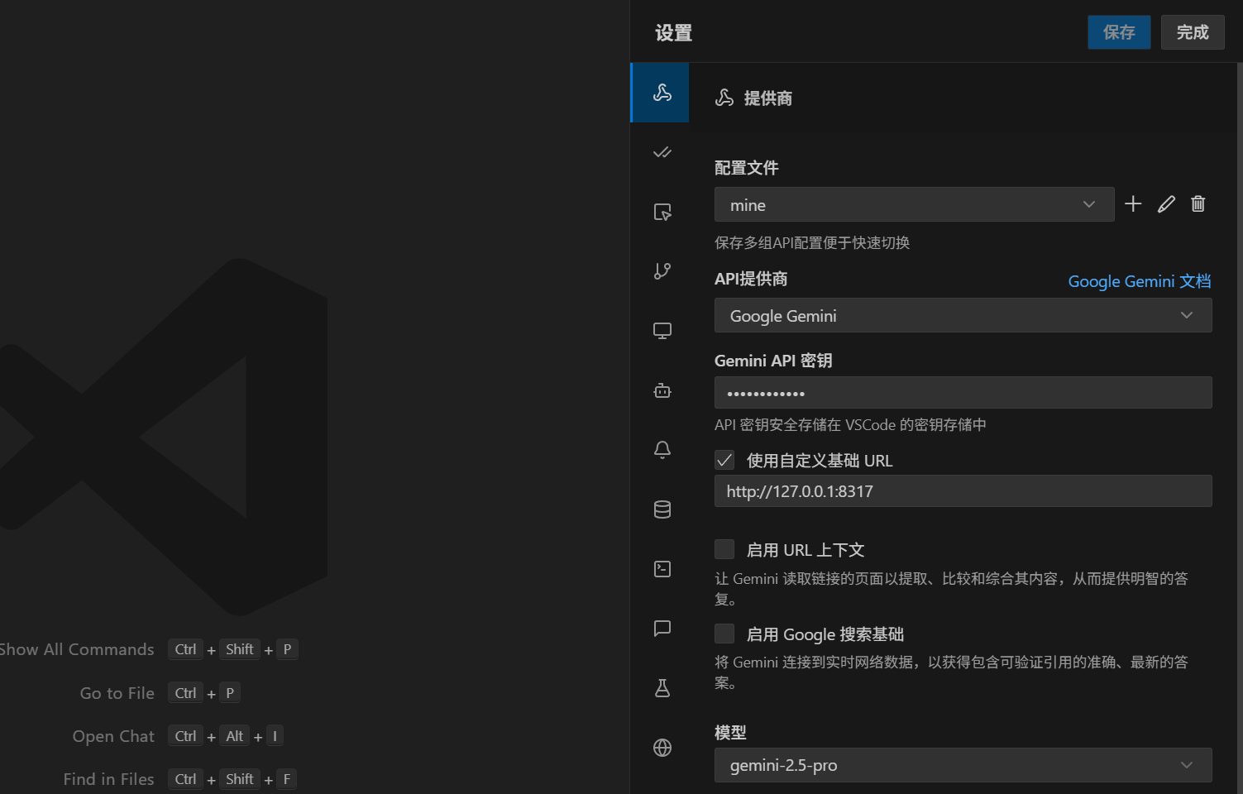
Task: Enable 启用 Google 搜索基础
Action: click(724, 633)
